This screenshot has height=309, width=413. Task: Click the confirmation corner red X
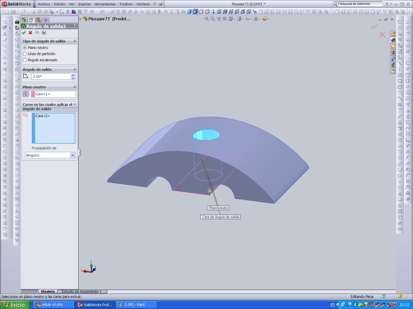[x=382, y=34]
